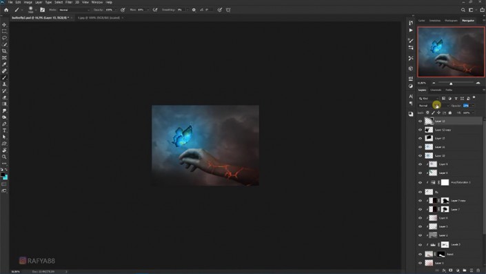Select the Pen tool
The height and width of the screenshot is (274, 486).
point(4,124)
